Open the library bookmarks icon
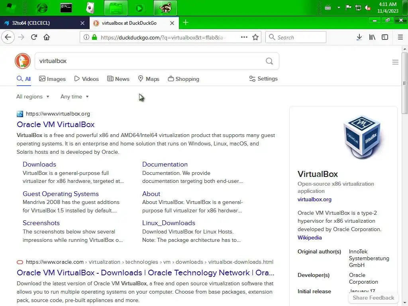The height and width of the screenshot is (306, 408). (372, 37)
